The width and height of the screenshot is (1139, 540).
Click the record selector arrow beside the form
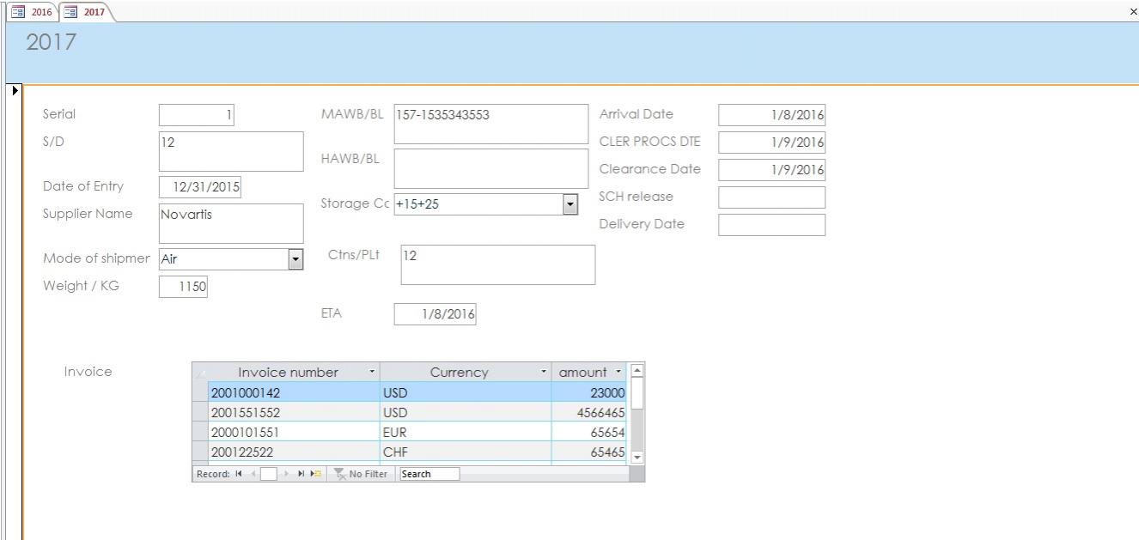[15, 89]
